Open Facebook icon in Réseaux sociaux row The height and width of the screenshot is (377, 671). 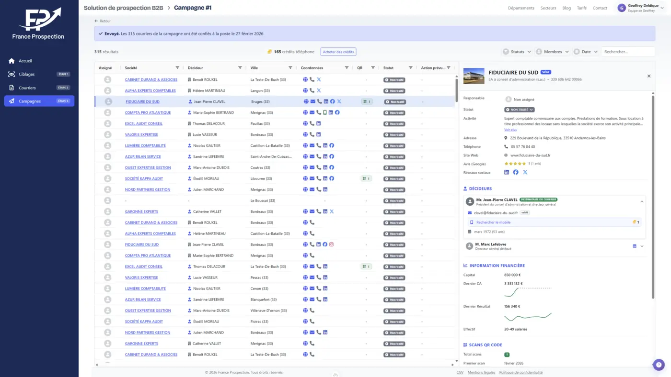pos(516,172)
